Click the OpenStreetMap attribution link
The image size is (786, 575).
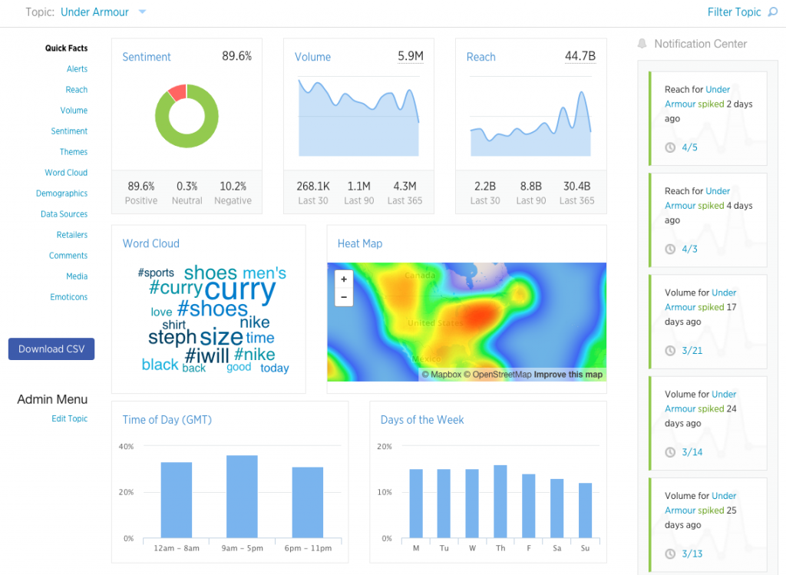[496, 375]
